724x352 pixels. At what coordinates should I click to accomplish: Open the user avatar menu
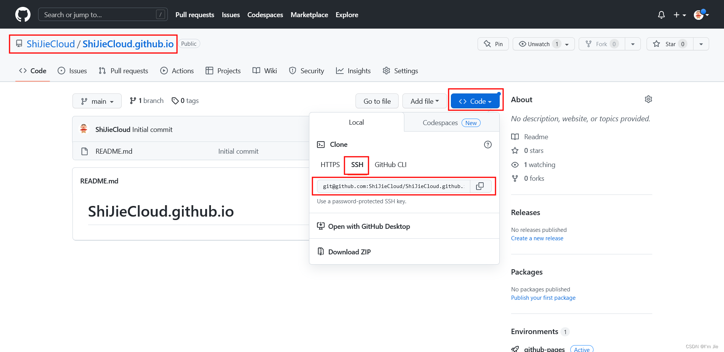pos(701,14)
